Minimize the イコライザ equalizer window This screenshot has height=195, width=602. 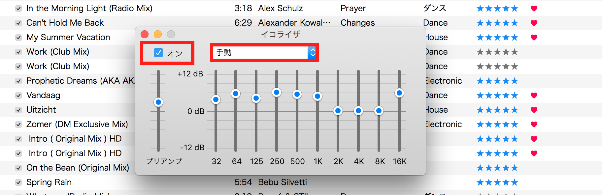tap(158, 34)
